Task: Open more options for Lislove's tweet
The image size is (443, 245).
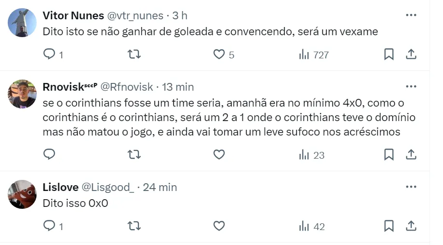Action: [x=411, y=187]
